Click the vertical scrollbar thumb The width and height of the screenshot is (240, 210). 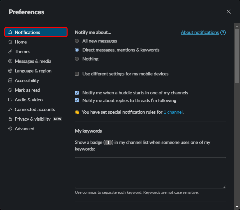click(x=237, y=56)
